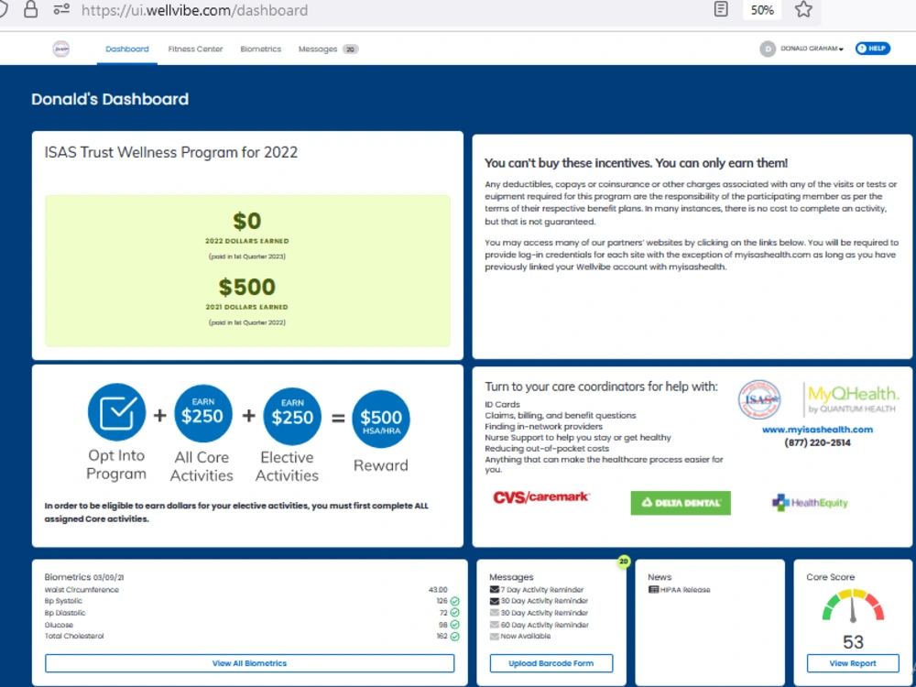Open the HIPAA Release news item
Screen dimensions: 916x687
684,589
